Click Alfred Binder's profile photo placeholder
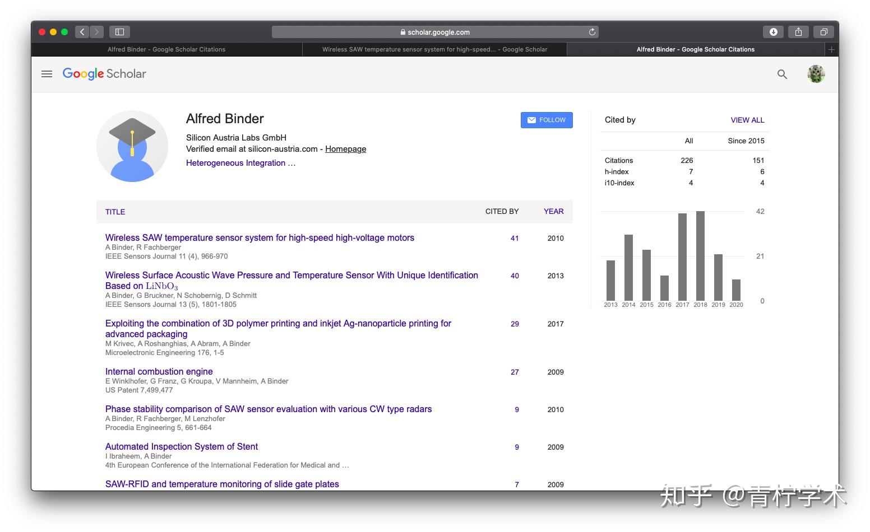 pos(132,146)
